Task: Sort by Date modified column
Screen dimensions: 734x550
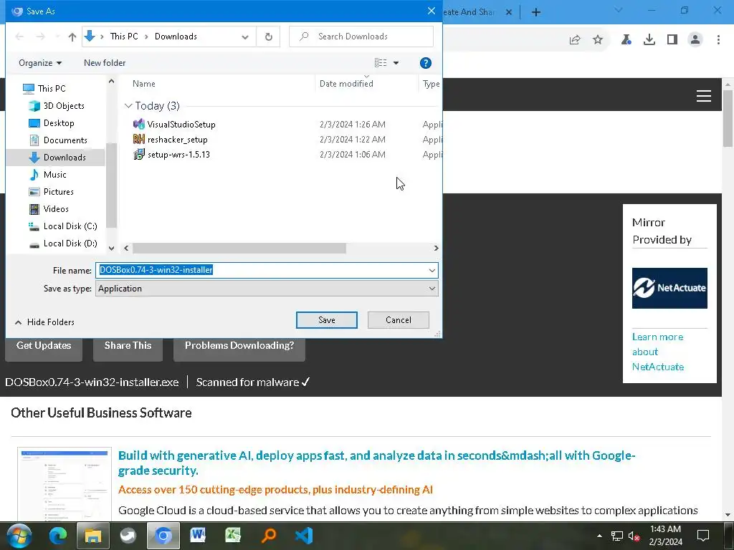Action: coord(346,84)
